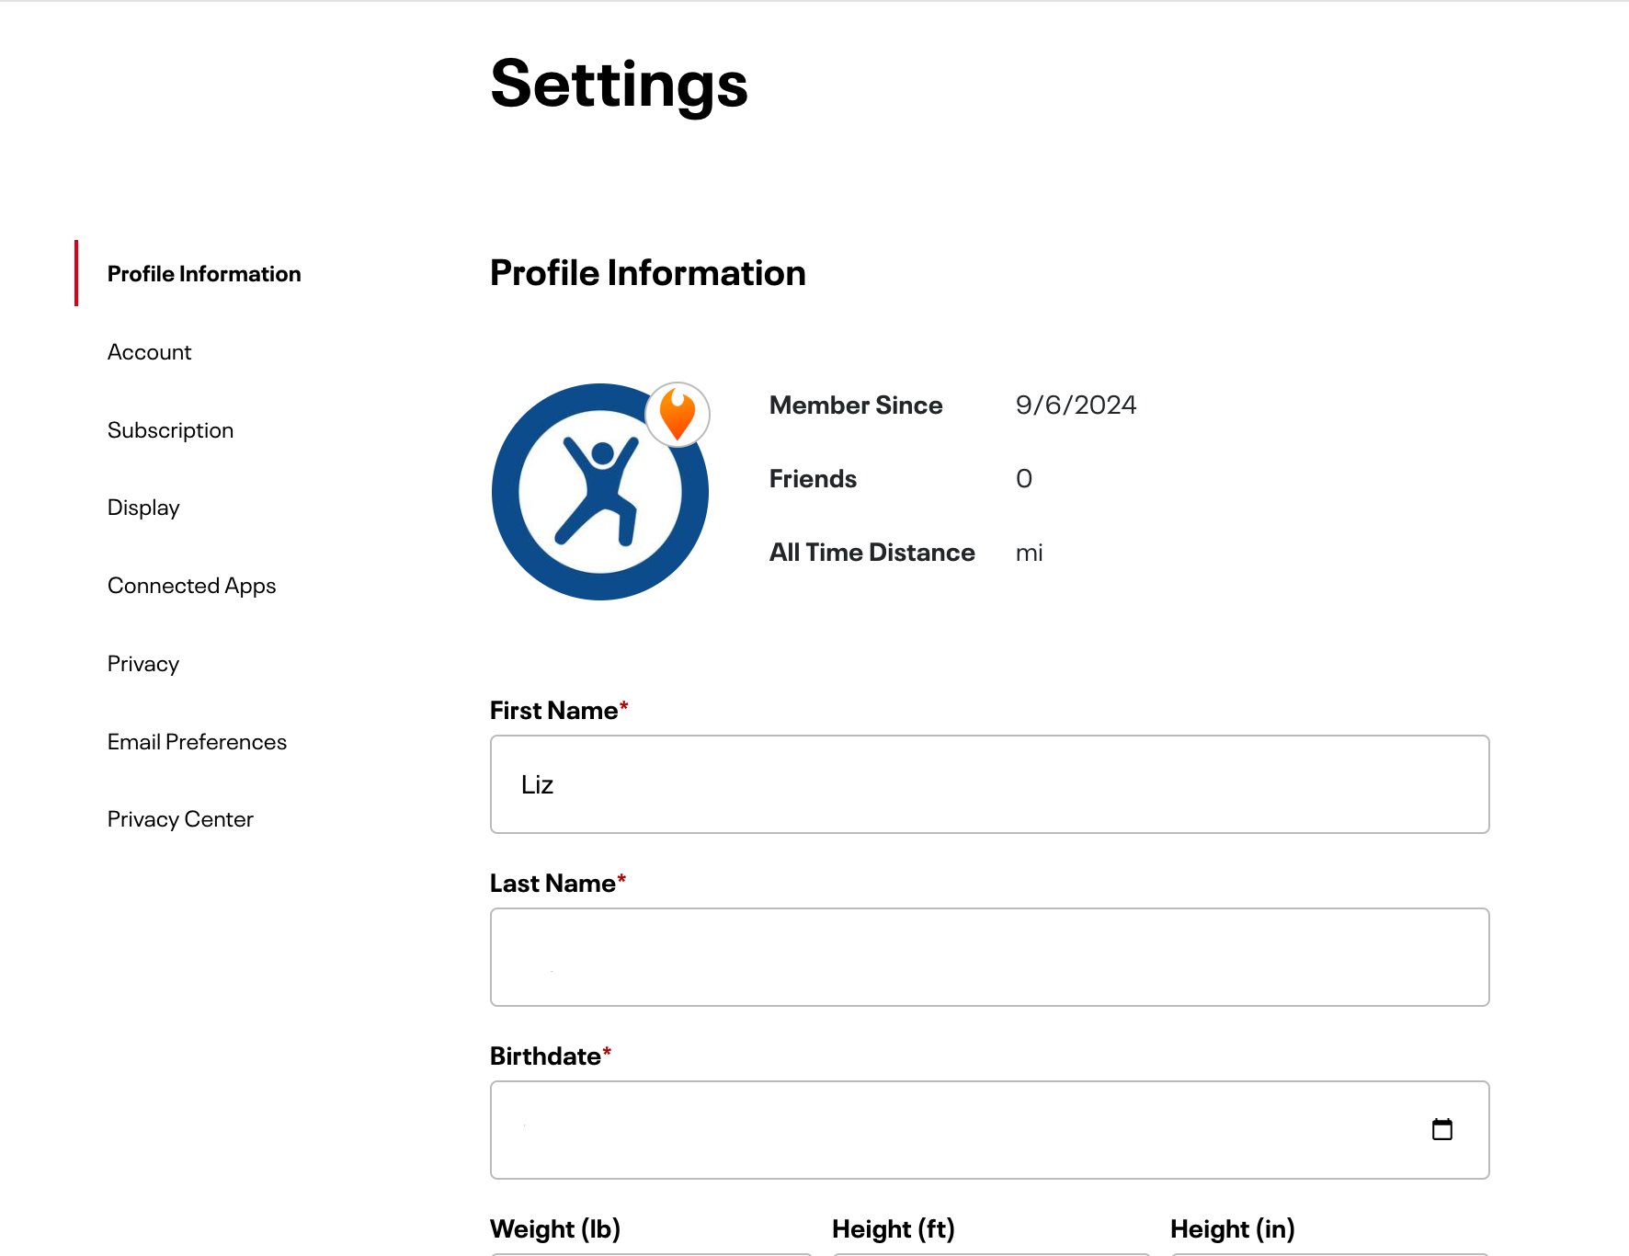The image size is (1629, 1256).
Task: Click the First Name field containing Liz
Action: tap(989, 784)
